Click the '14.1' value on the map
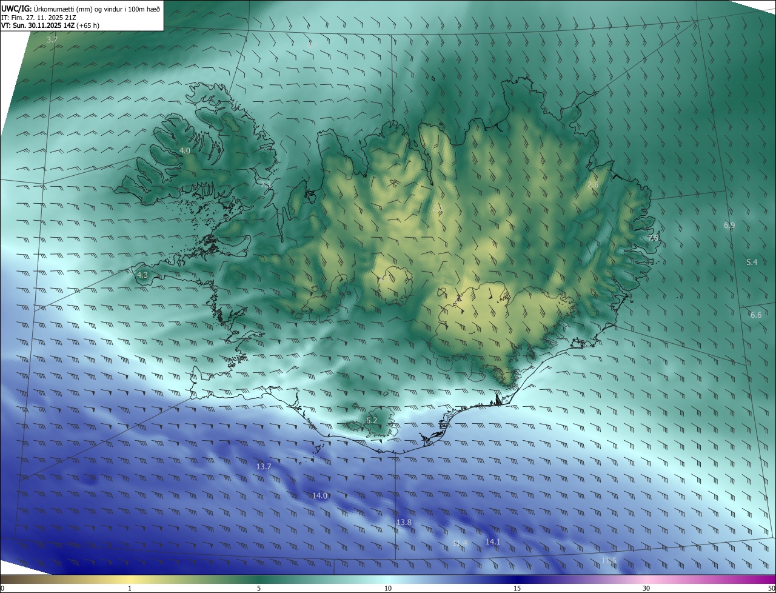Image resolution: width=776 pixels, height=593 pixels. coord(493,541)
